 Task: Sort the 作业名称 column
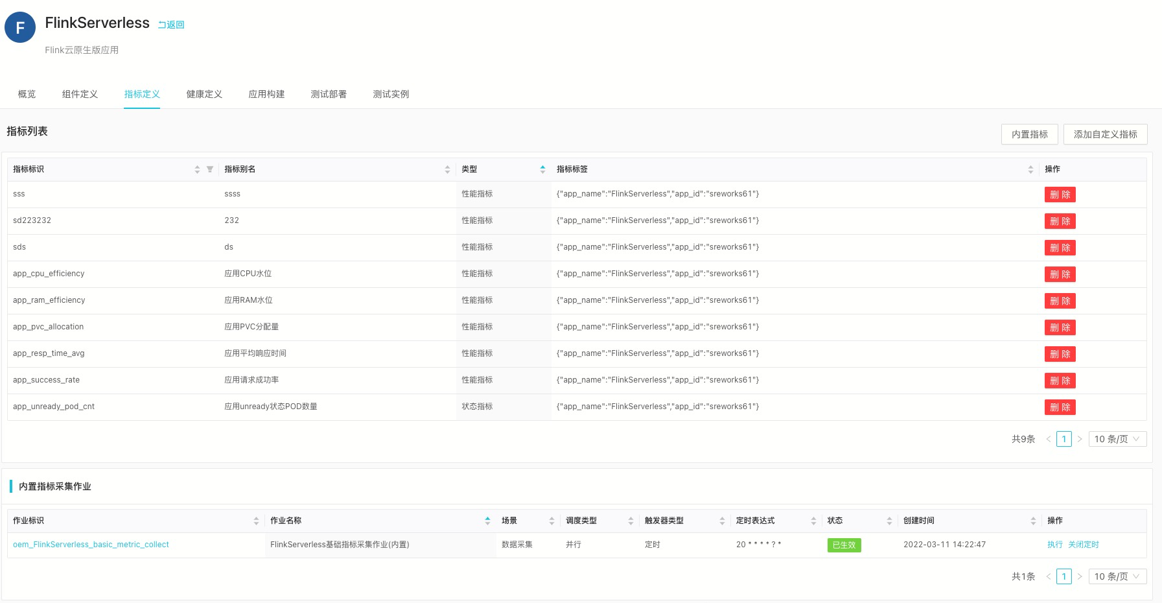(x=487, y=521)
